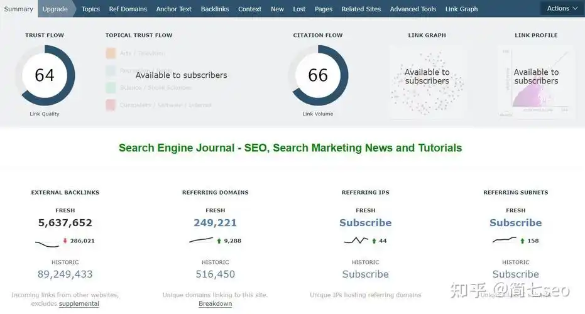The width and height of the screenshot is (585, 314).
Task: Click the Link Graph preview thumbnail
Action: (x=427, y=82)
